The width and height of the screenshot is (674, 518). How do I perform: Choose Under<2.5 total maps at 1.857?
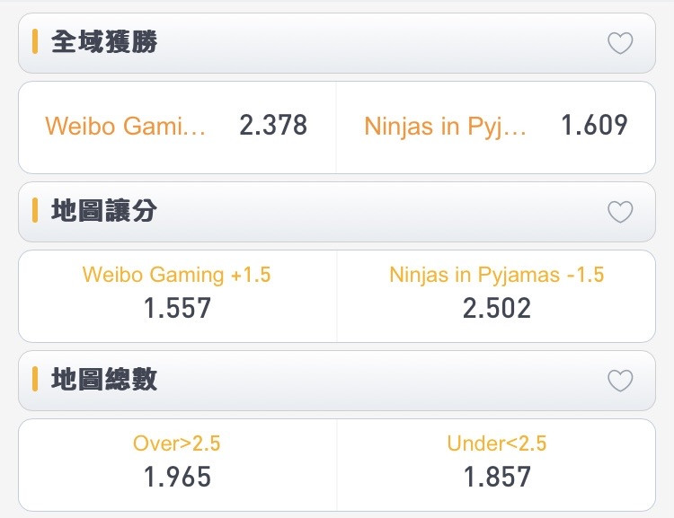coord(496,465)
